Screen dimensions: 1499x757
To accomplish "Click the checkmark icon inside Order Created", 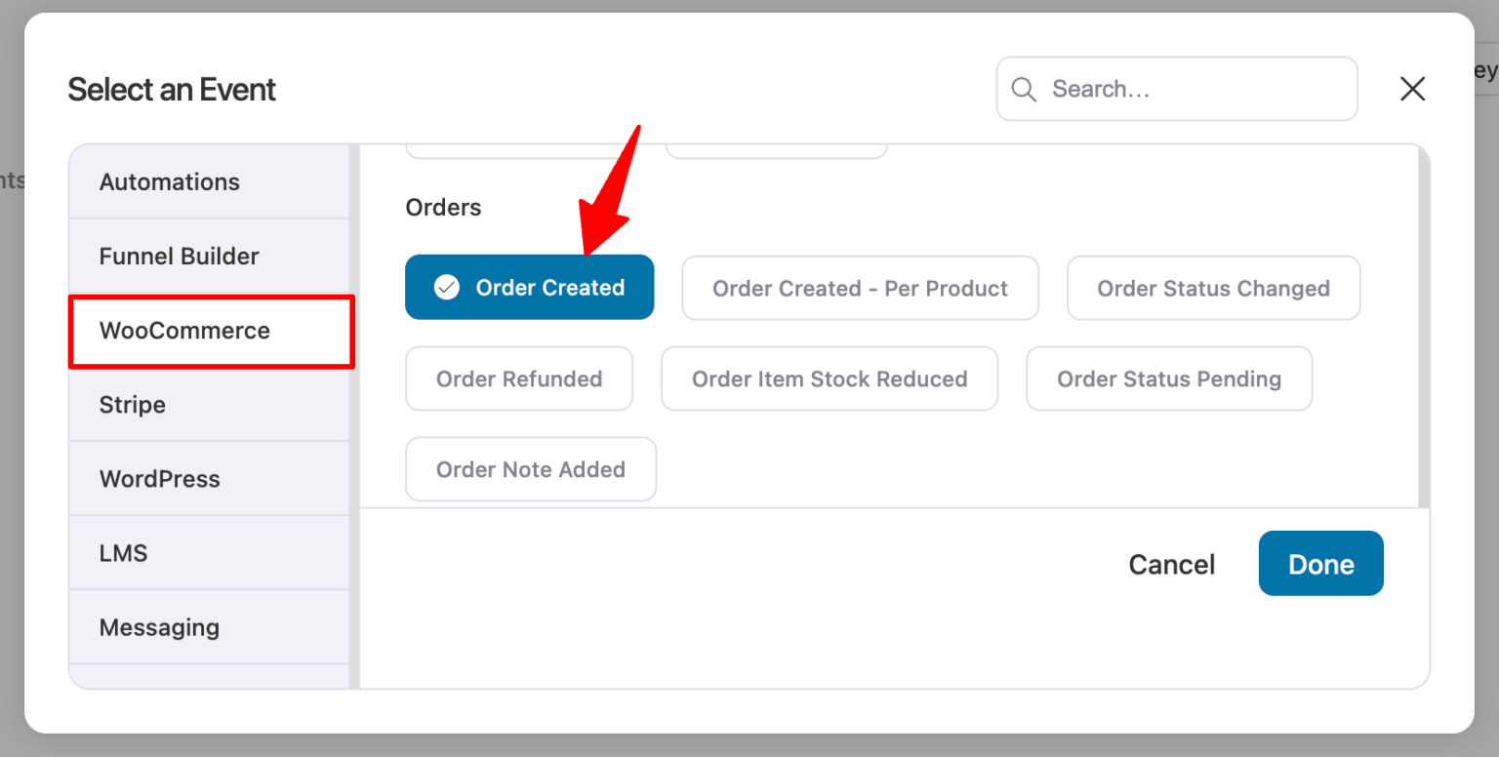I will click(447, 287).
